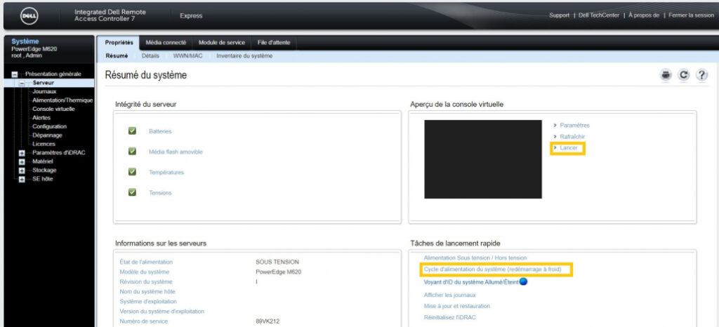This screenshot has width=719, height=327.
Task: Click the refresh page icon
Action: [684, 75]
